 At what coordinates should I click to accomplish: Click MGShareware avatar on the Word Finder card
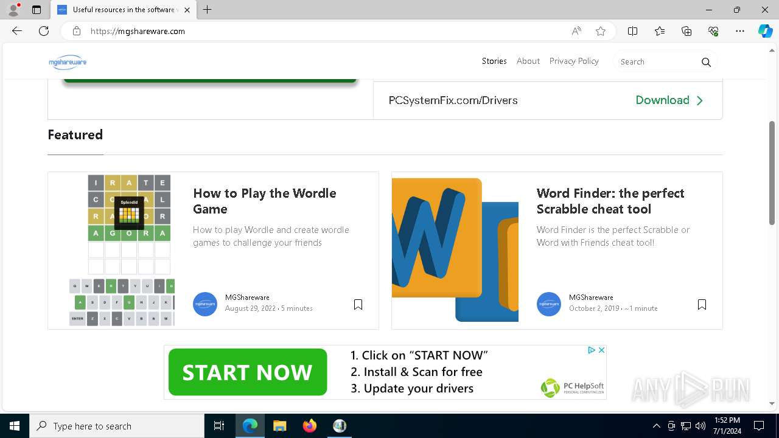pyautogui.click(x=549, y=304)
